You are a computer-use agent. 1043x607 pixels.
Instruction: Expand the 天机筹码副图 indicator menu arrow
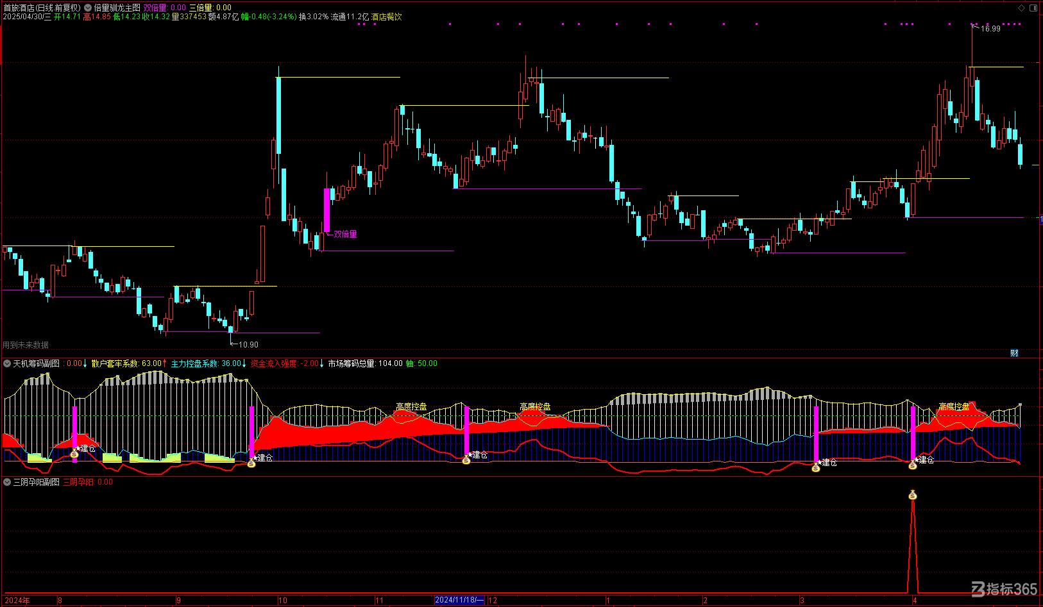[x=7, y=363]
